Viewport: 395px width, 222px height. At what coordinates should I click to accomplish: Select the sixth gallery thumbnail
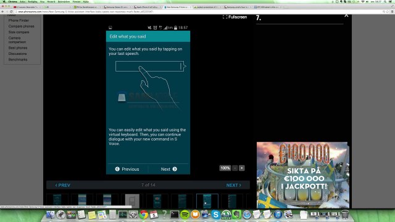(x=182, y=200)
